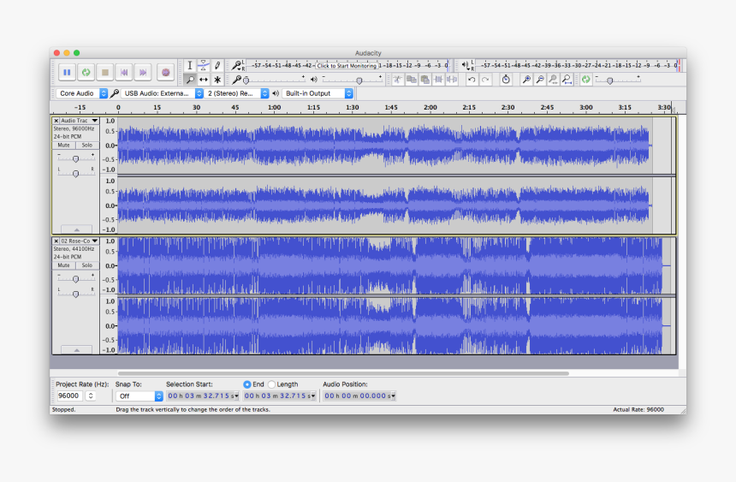Click the Audio Position time field
The height and width of the screenshot is (482, 736).
359,396
